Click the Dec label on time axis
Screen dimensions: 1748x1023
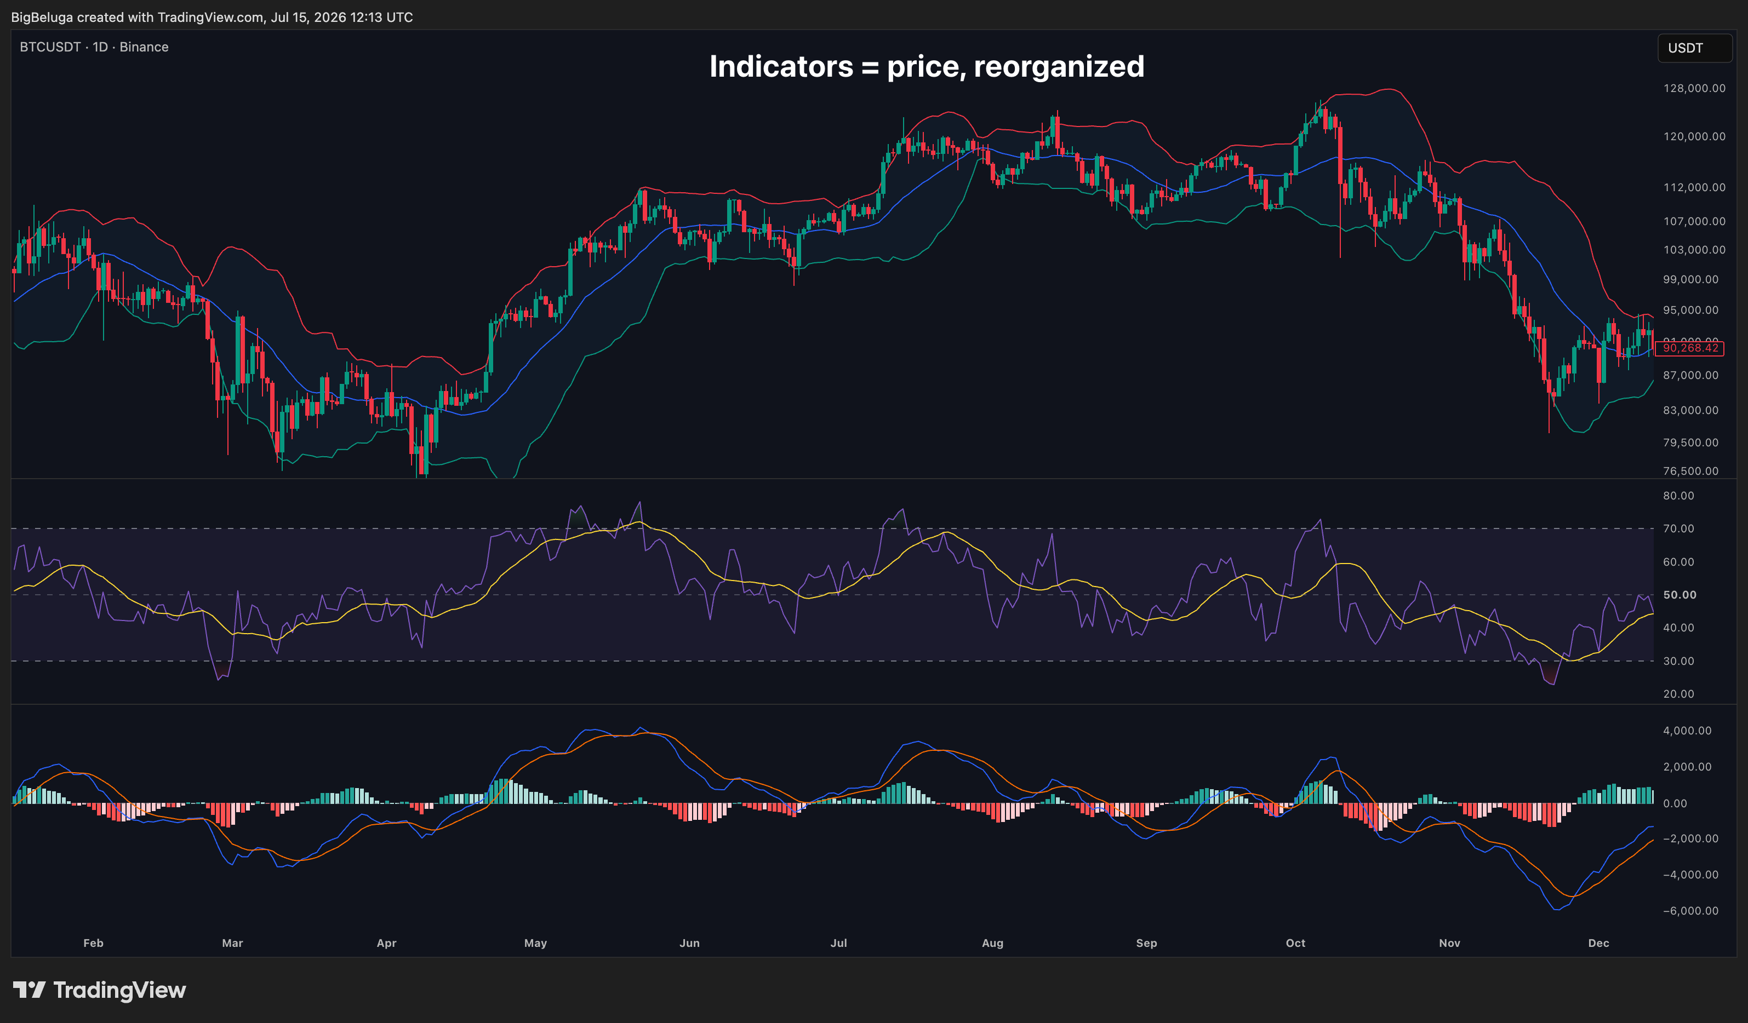coord(1599,943)
